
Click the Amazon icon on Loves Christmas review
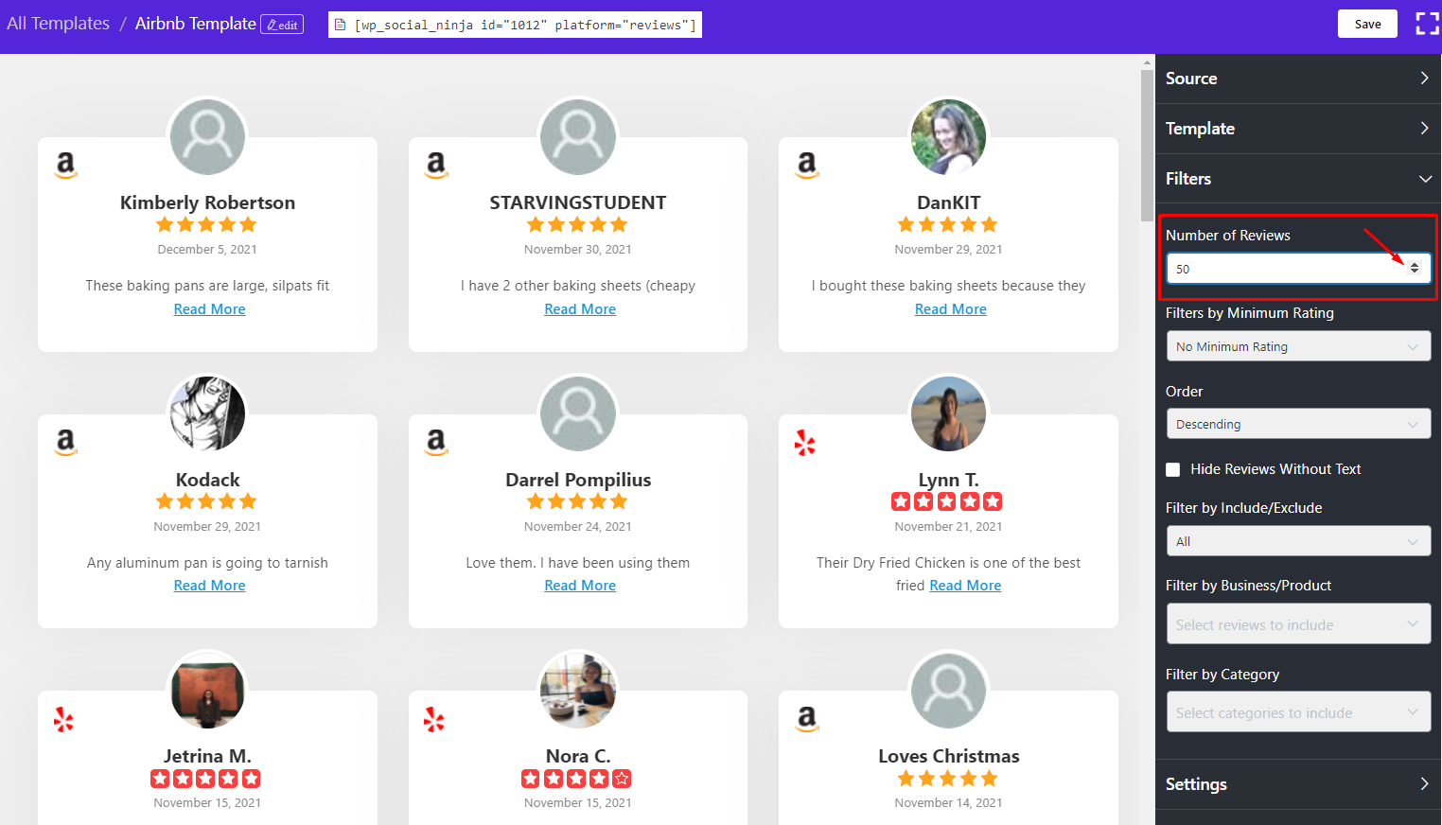[x=807, y=719]
